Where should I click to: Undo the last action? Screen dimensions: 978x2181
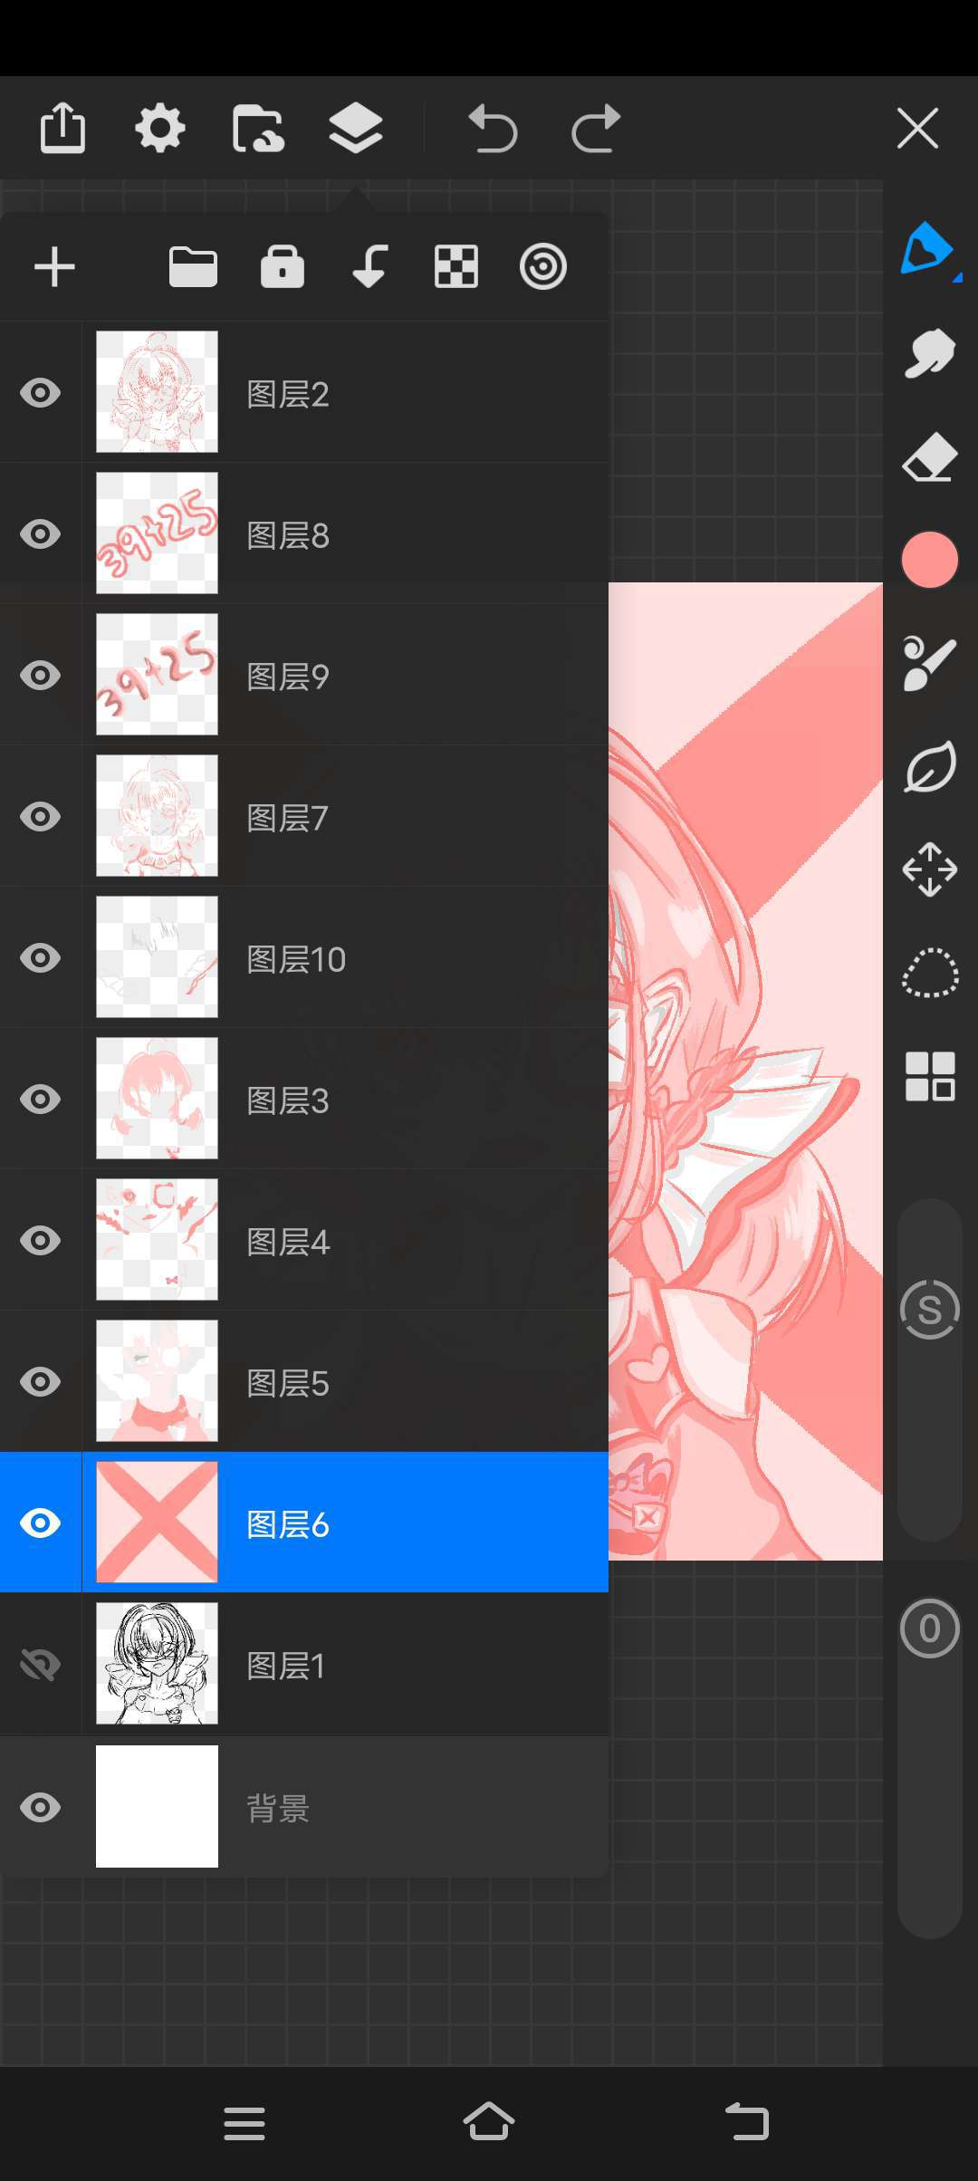[x=493, y=129]
